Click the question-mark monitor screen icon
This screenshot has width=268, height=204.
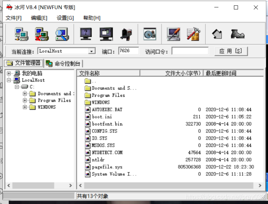coord(86,34)
